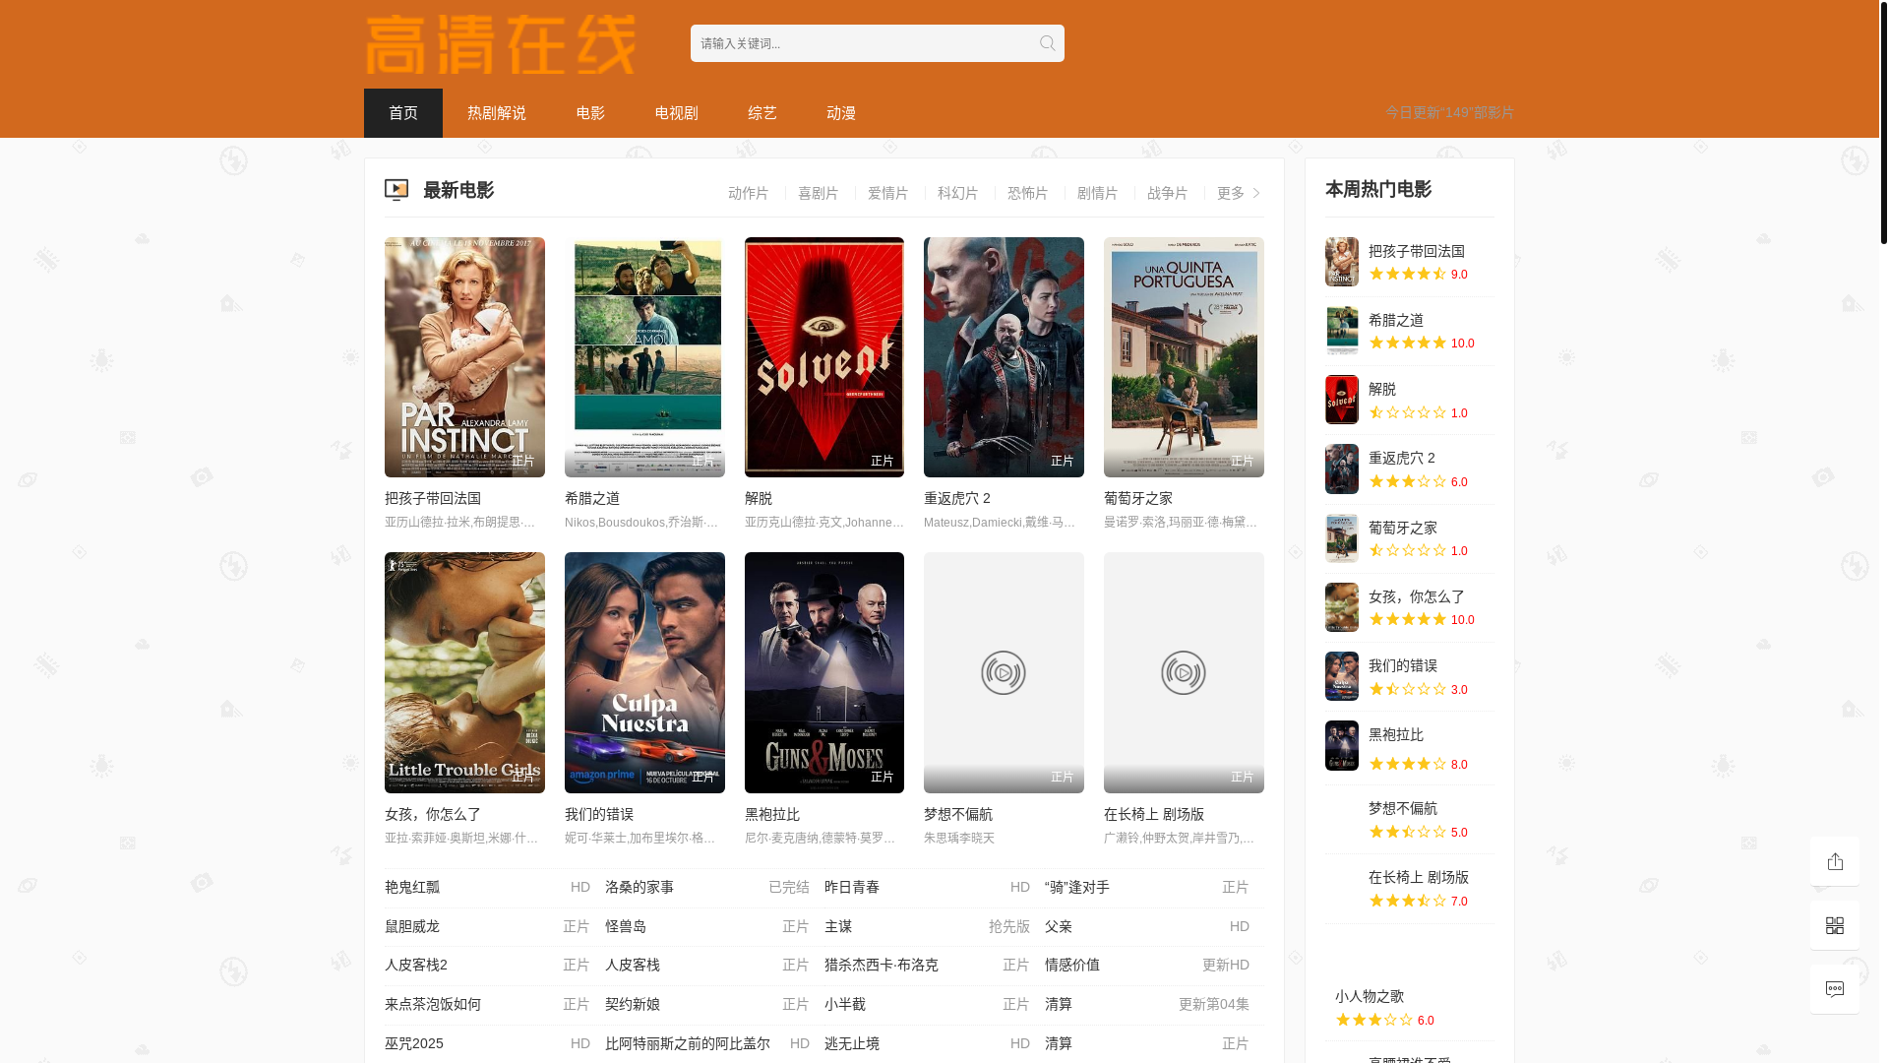This screenshot has height=1063, width=1889.
Task: Click 希腊之道 in weekly hot list
Action: tap(1395, 320)
